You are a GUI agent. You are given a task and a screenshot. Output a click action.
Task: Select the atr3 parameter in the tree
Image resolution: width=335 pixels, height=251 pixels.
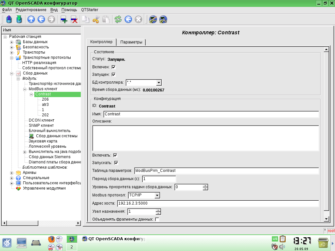tap(45, 105)
